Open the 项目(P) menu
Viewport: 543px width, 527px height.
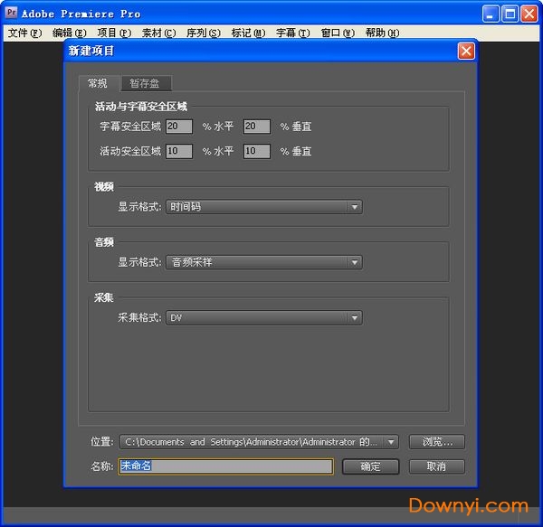(114, 33)
